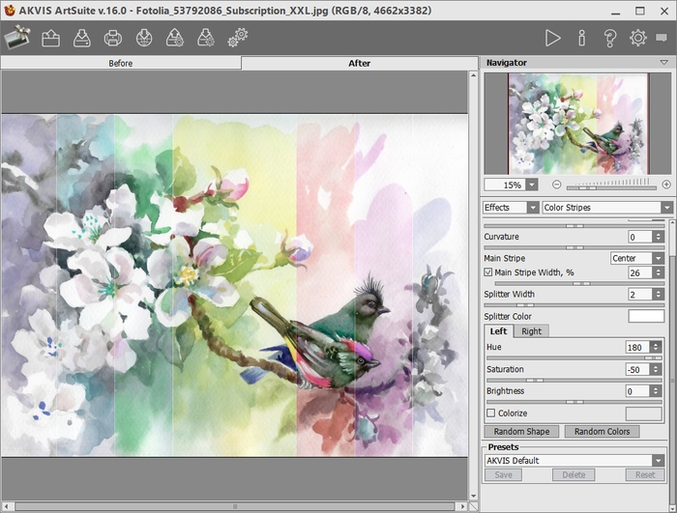Click in the Hue value field showing 180
677x513 pixels.
(637, 347)
